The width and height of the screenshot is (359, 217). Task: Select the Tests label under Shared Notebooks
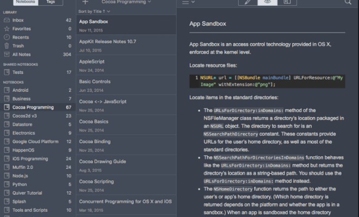coord(18,72)
